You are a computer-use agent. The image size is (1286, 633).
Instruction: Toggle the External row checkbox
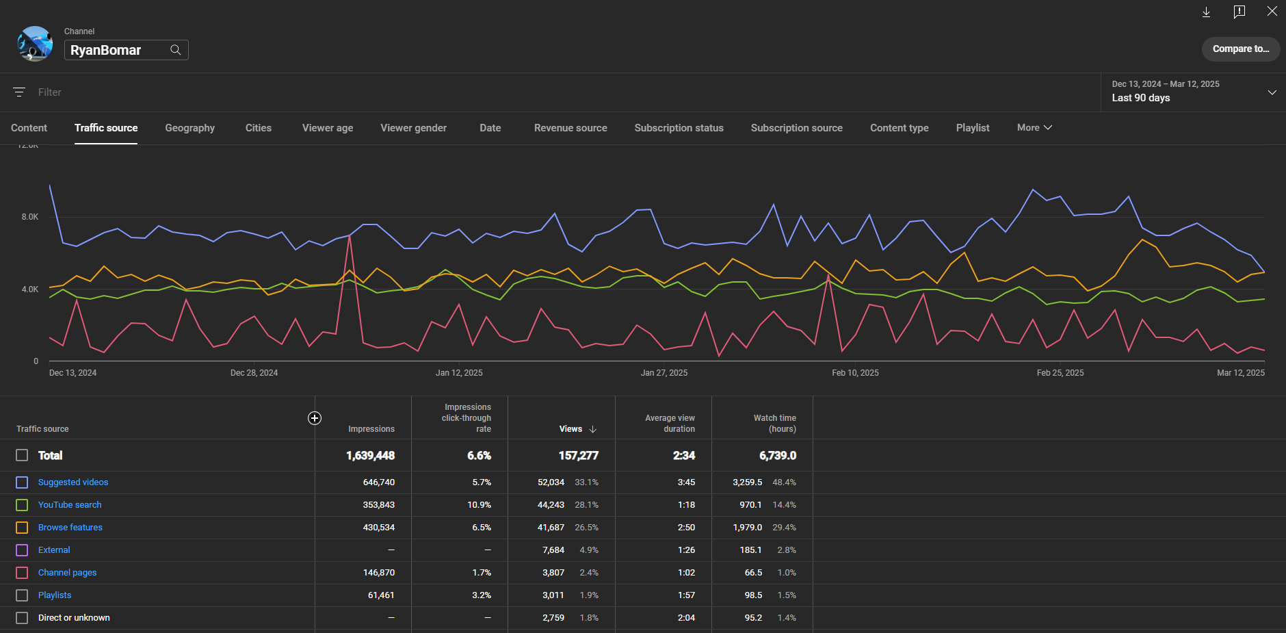[22, 550]
